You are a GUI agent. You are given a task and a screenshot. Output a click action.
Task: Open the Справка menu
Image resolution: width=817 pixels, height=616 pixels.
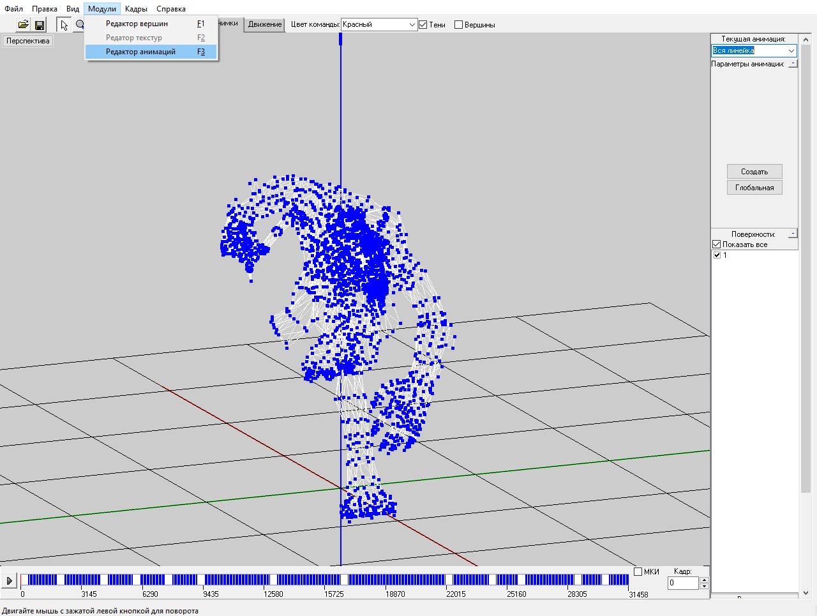coord(171,9)
